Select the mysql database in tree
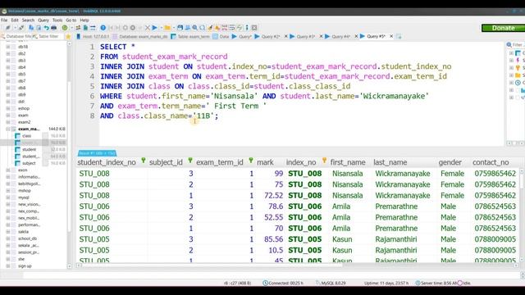 tap(24, 197)
